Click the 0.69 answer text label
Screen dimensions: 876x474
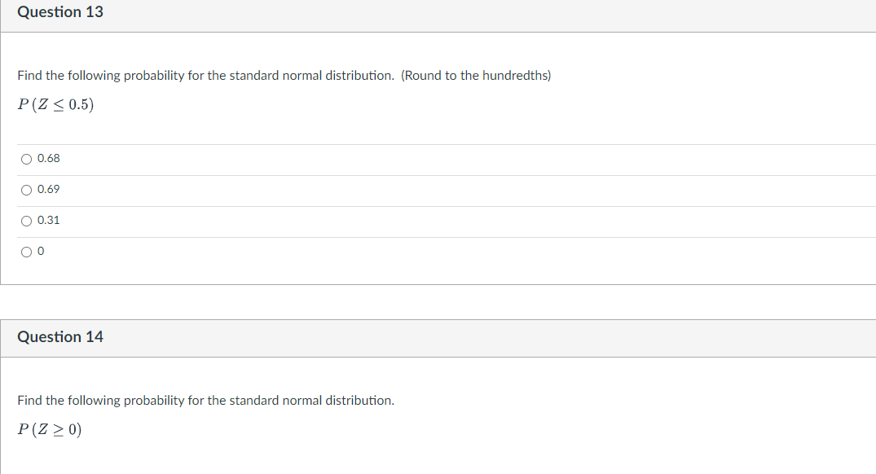tap(48, 189)
